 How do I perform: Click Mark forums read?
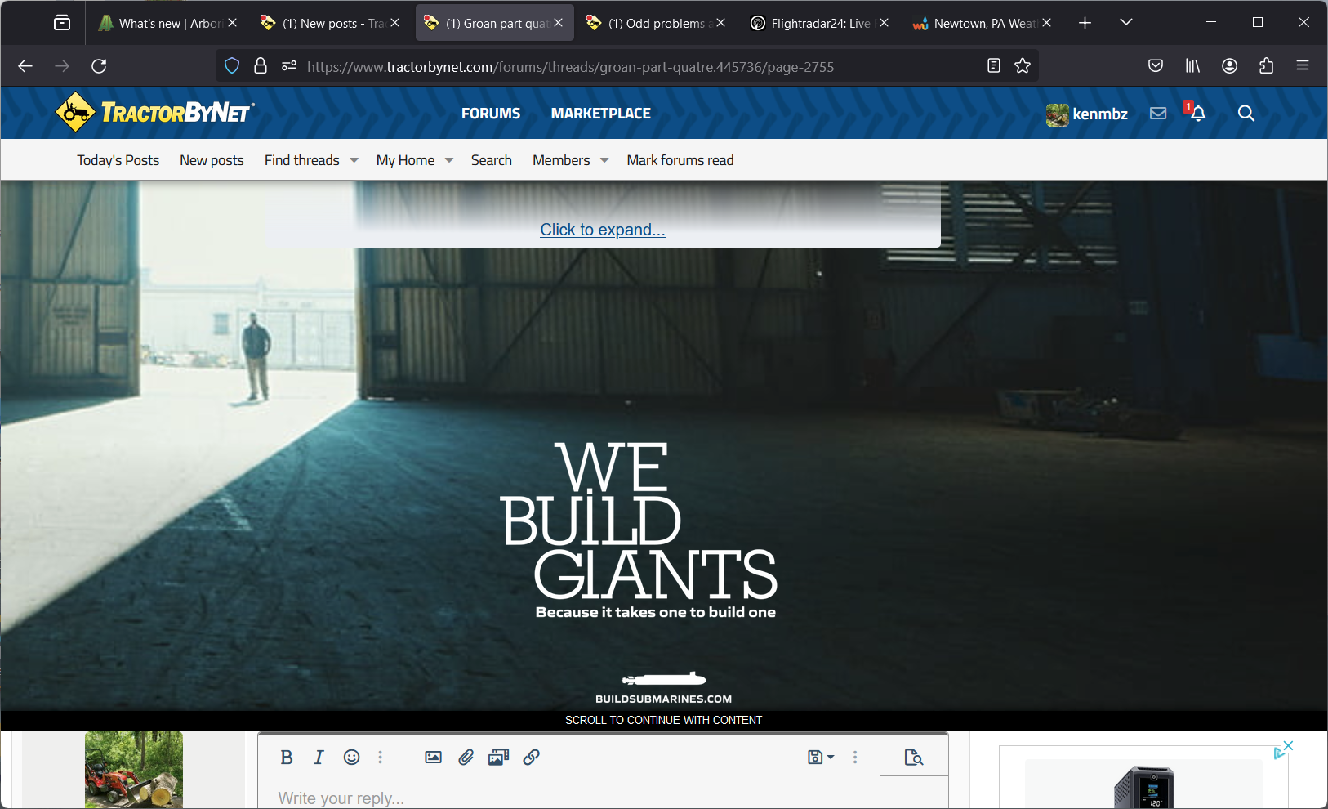680,161
